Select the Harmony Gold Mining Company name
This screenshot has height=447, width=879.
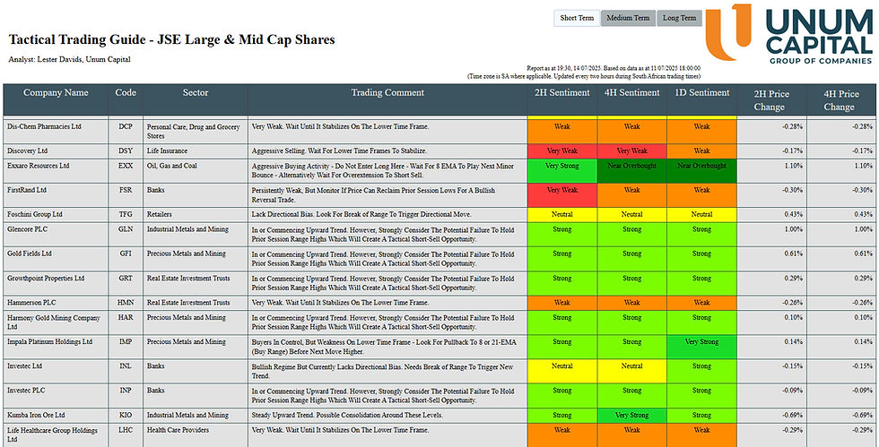click(53, 322)
